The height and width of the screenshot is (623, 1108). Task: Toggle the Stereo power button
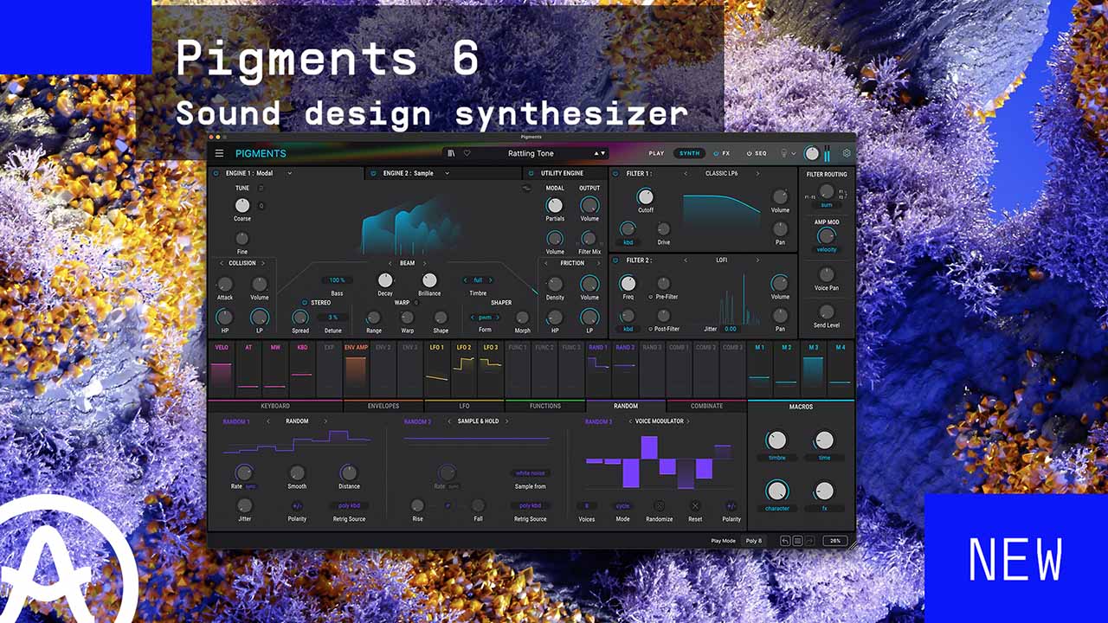click(305, 303)
